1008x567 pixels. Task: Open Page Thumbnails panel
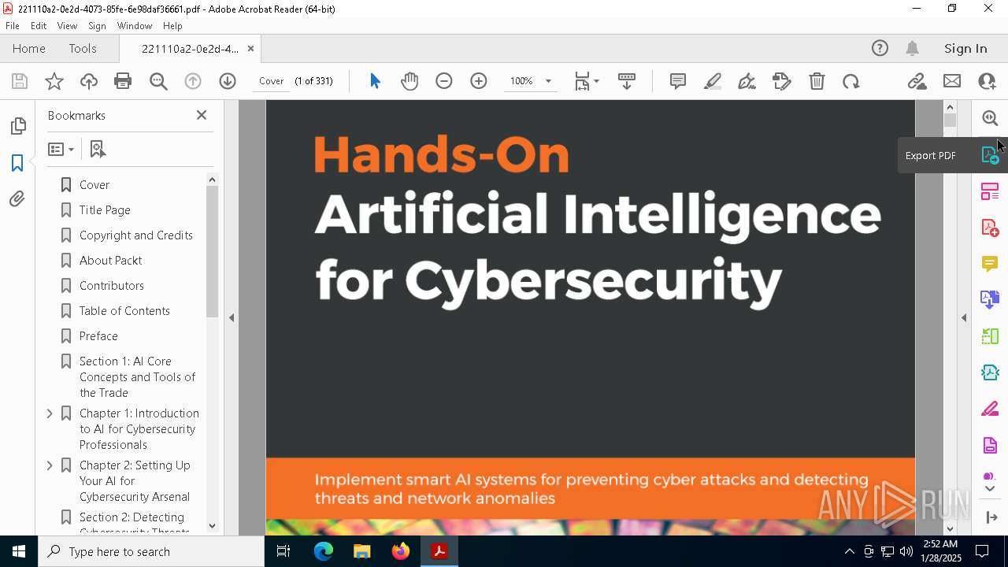point(17,126)
